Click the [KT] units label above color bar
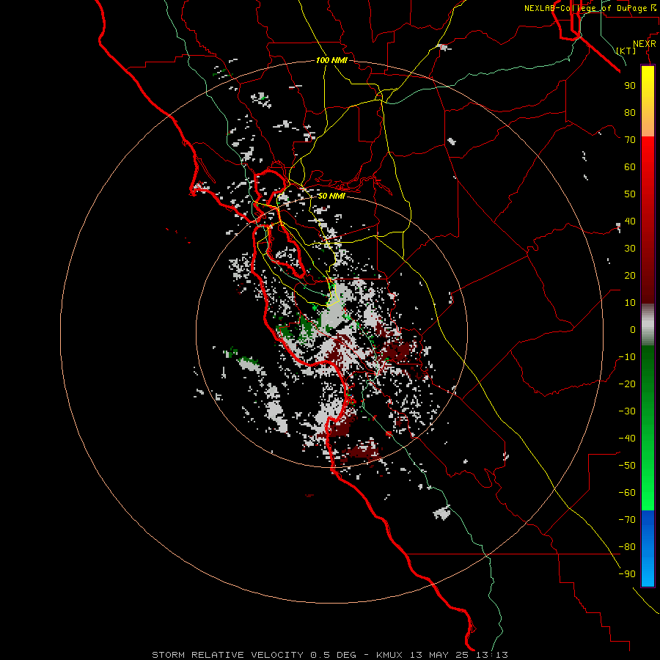 coord(626,51)
